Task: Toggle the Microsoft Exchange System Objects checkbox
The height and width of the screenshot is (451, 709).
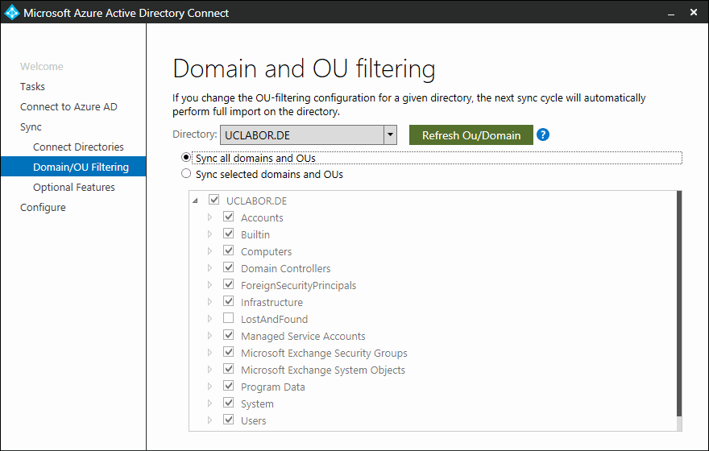Action: pos(228,369)
